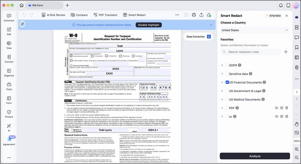Delete the cc redaction rule
This screenshot has width=301, height=164.
(x=287, y=116)
